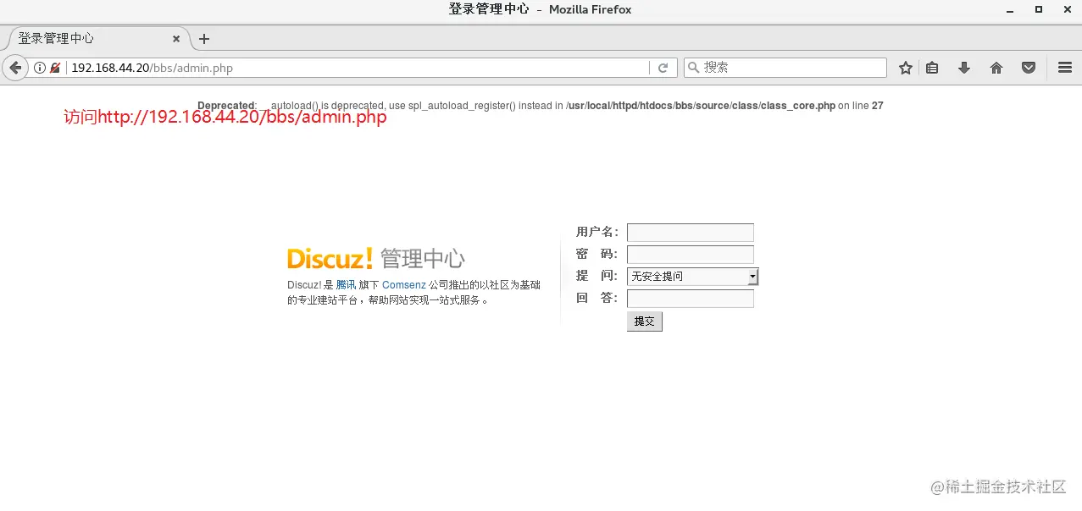Click the 密码 input field

coord(690,255)
